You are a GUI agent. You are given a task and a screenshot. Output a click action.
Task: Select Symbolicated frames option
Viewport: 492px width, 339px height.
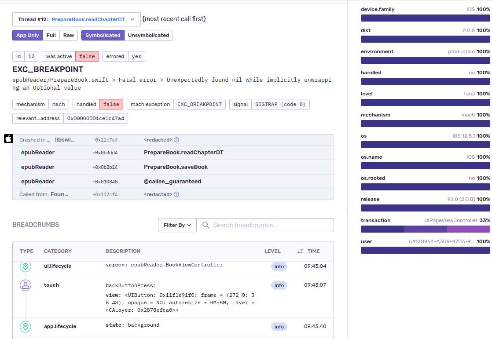(103, 35)
